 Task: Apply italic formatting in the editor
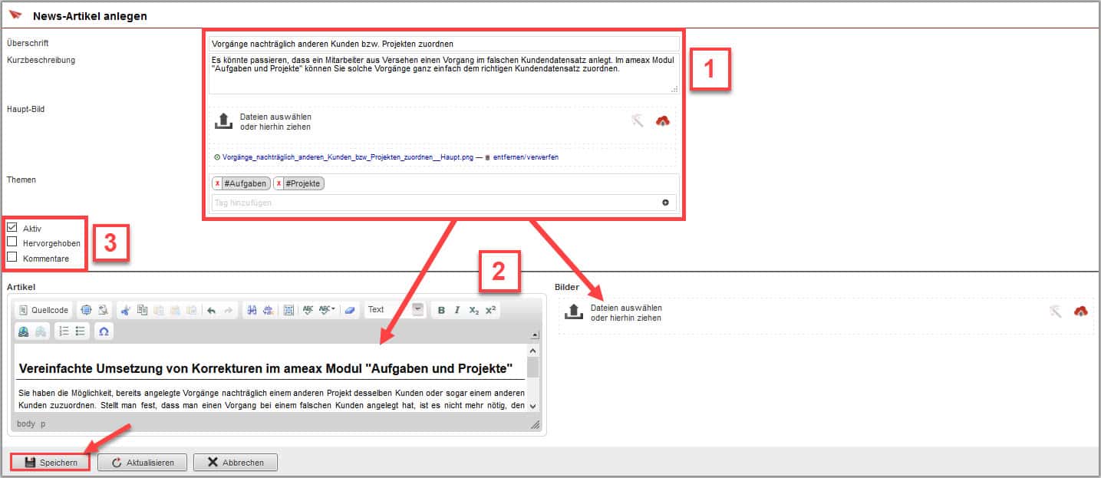pos(457,310)
